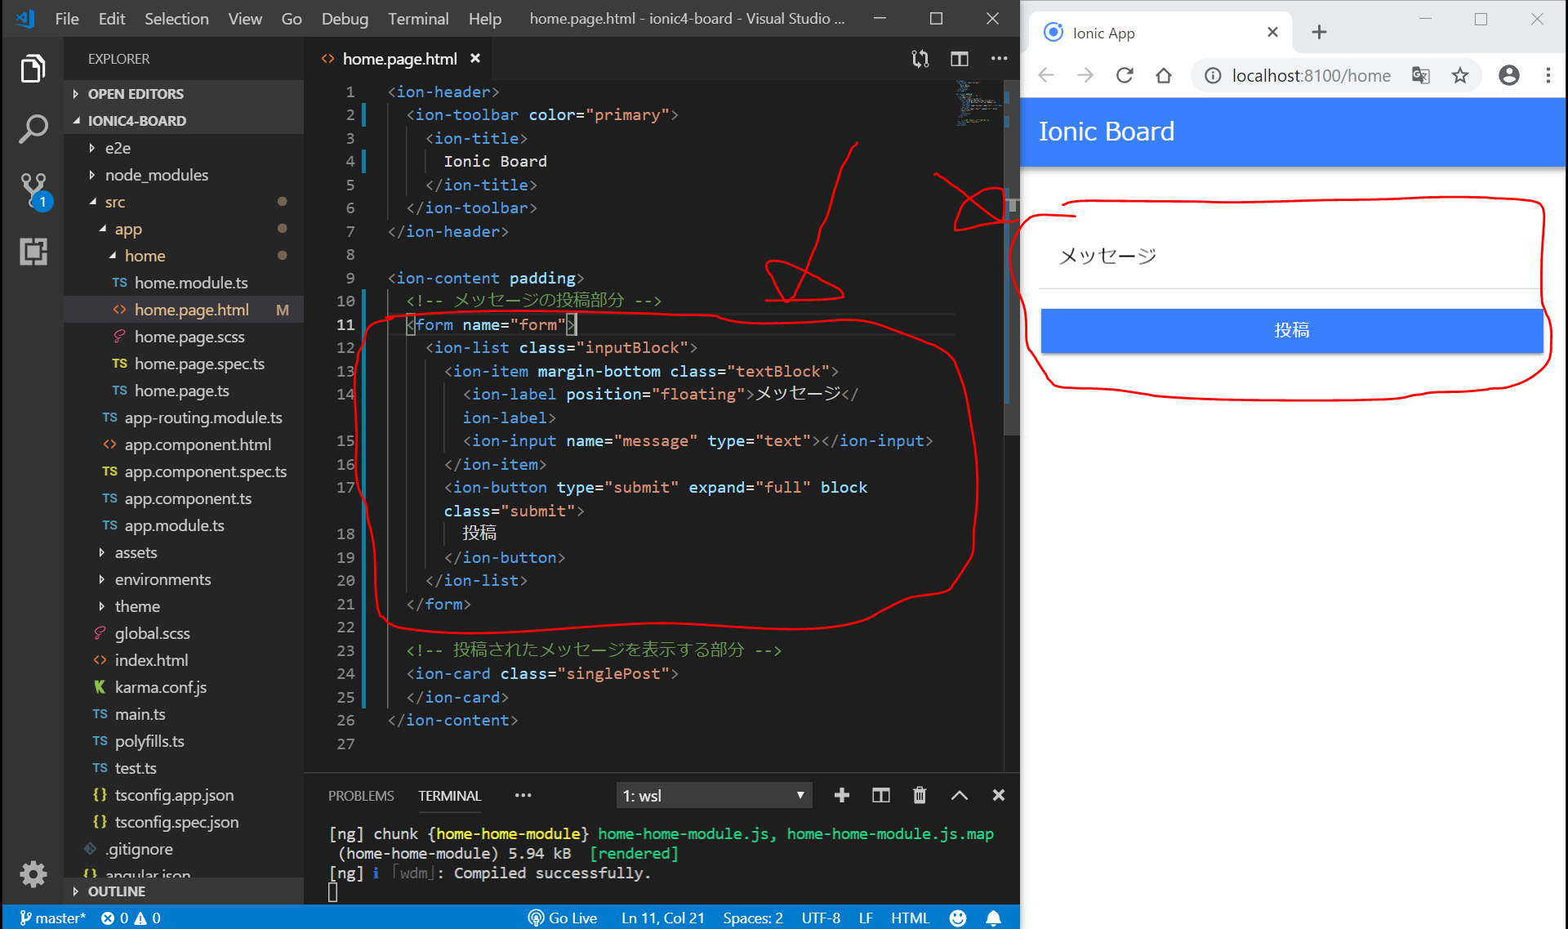Expand the node_modules folder

(156, 175)
